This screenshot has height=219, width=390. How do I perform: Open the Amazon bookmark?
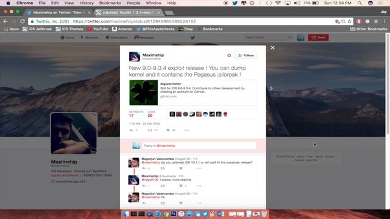click(122, 29)
